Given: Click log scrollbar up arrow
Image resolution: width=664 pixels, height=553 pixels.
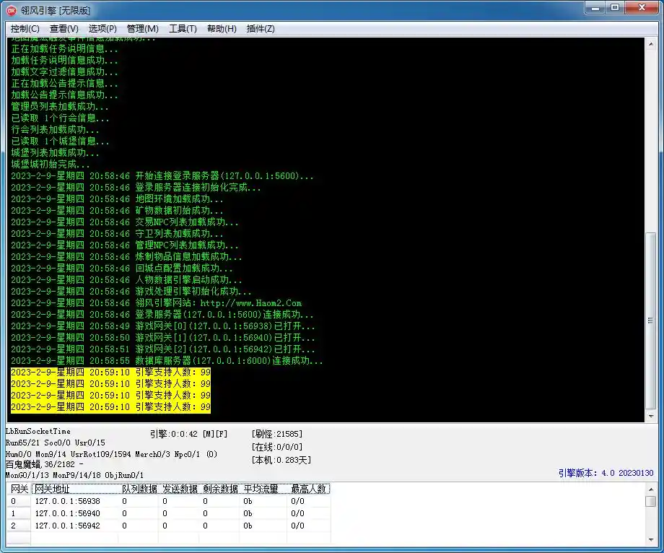Looking at the screenshot, I should [x=651, y=43].
